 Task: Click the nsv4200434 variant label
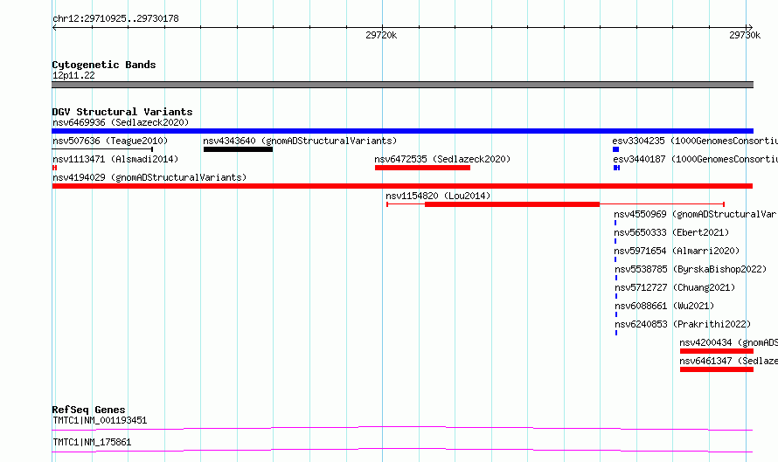tap(728, 342)
